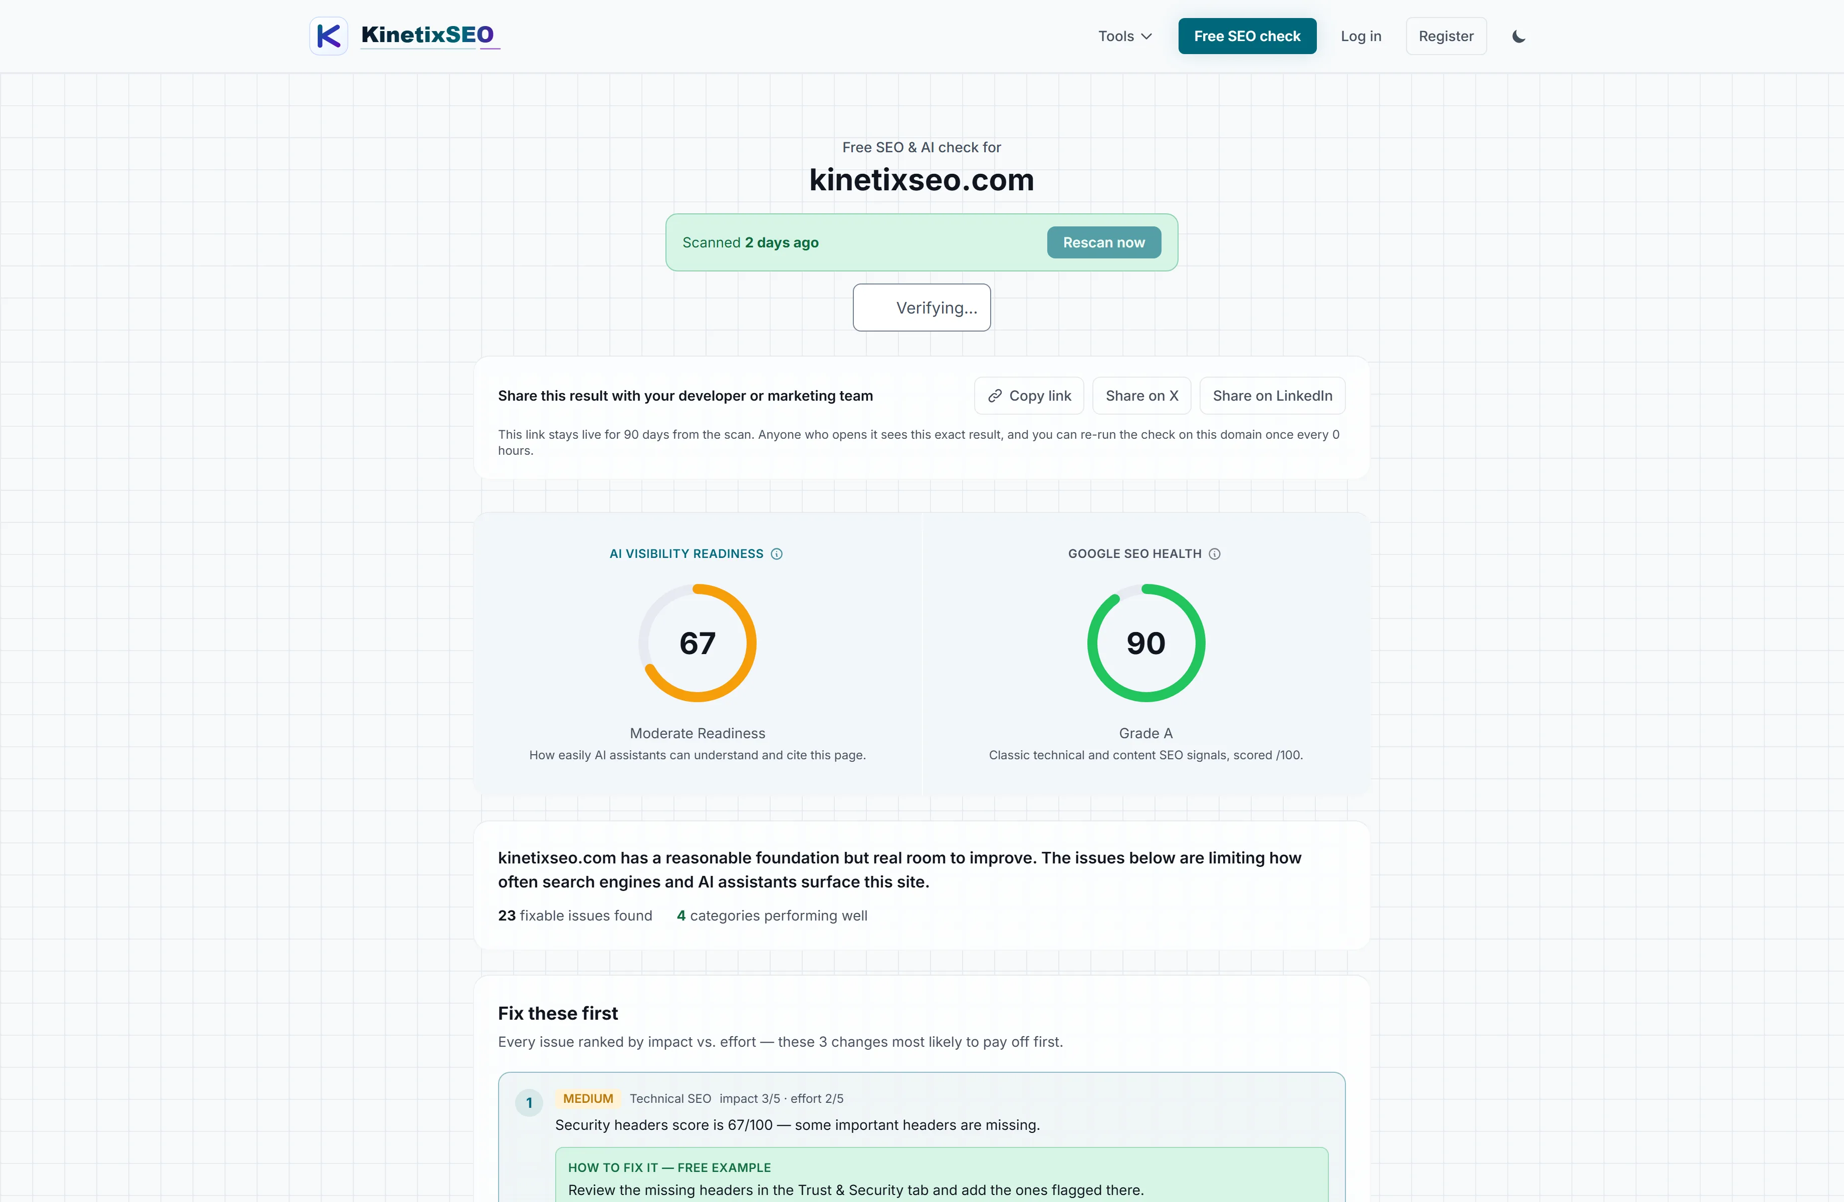Screen dimensions: 1844x1202
Task: Click the Verifying... button
Action: (x=921, y=308)
